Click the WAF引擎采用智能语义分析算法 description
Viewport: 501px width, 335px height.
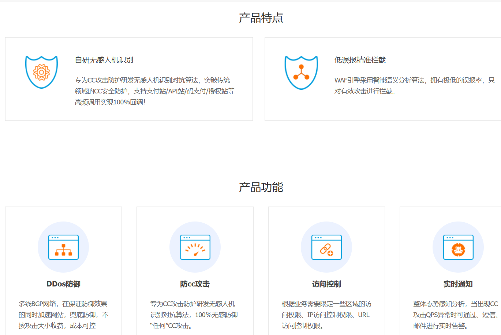(x=414, y=85)
